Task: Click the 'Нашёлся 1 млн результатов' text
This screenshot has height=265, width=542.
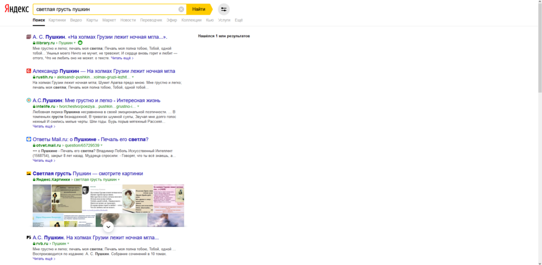Action: 224,36
